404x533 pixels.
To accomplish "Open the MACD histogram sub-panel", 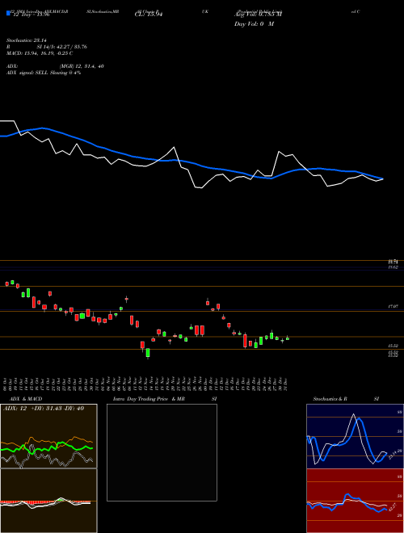I will (x=48, y=501).
